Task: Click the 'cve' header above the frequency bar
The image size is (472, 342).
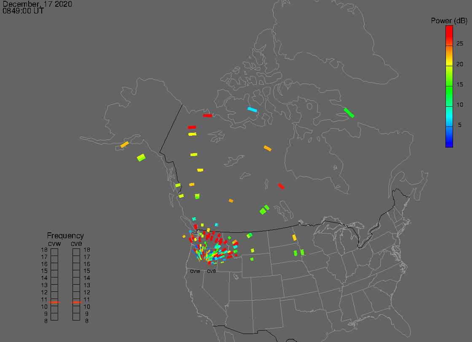Action: 76,243
